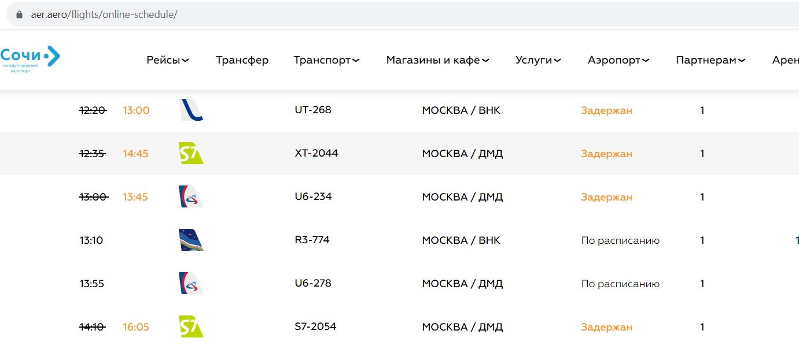Screen dimensions: 799x349
Task: Open the Партнерам menu
Action: coord(710,60)
